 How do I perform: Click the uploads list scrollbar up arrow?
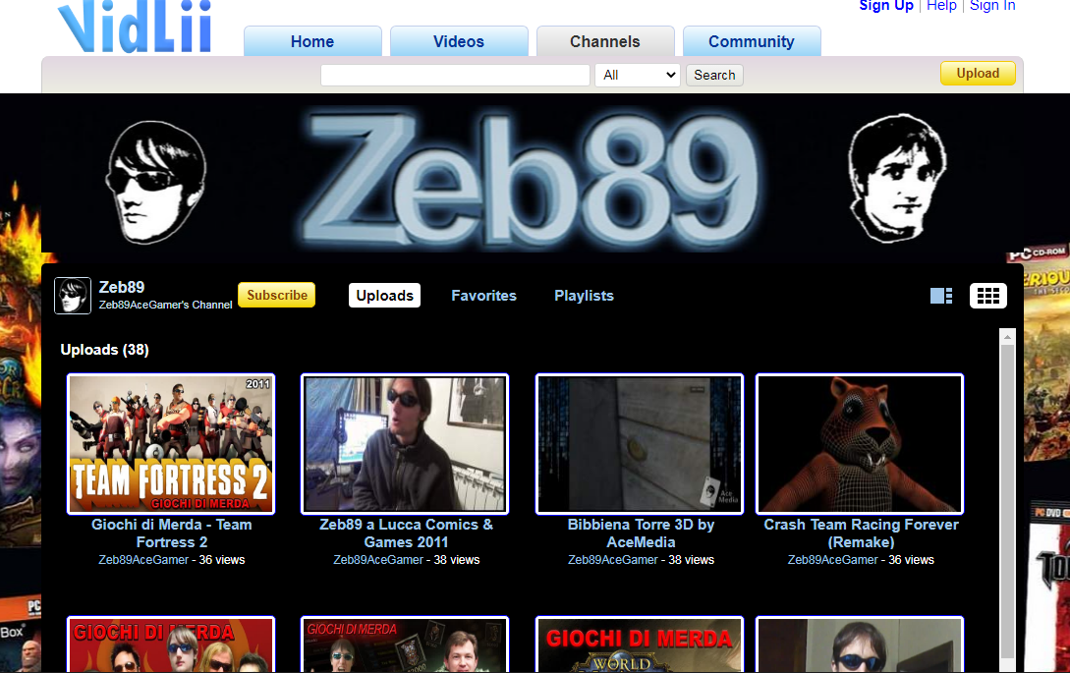[x=1007, y=336]
